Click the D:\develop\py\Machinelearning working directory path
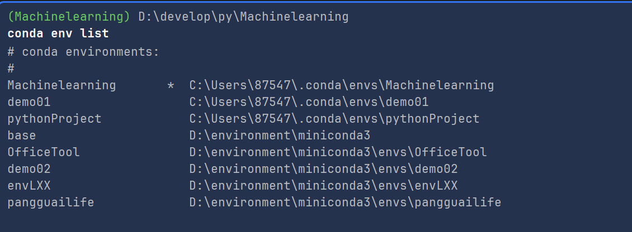632x232 pixels. [243, 17]
